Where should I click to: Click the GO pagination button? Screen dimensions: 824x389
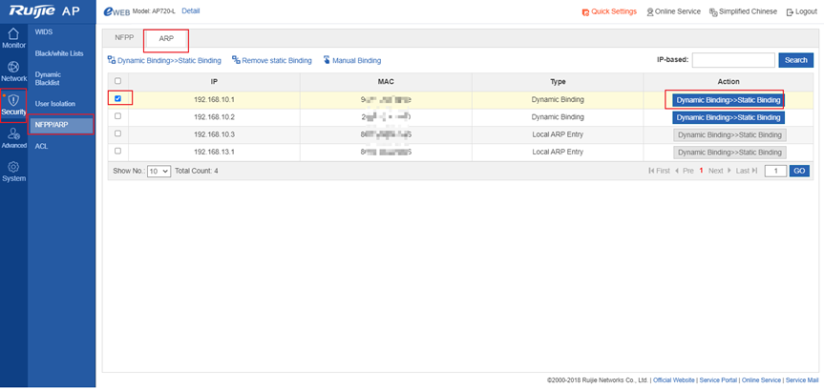(x=800, y=171)
